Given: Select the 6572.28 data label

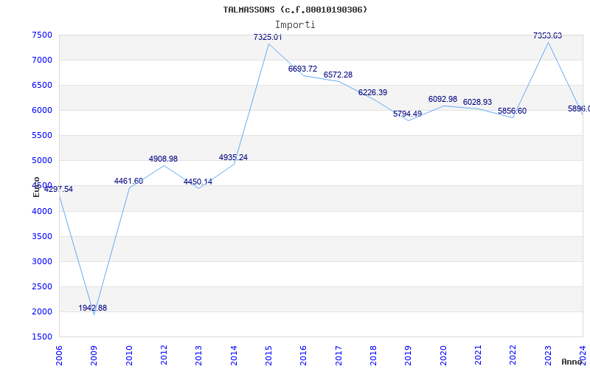Looking at the screenshot, I should point(339,75).
